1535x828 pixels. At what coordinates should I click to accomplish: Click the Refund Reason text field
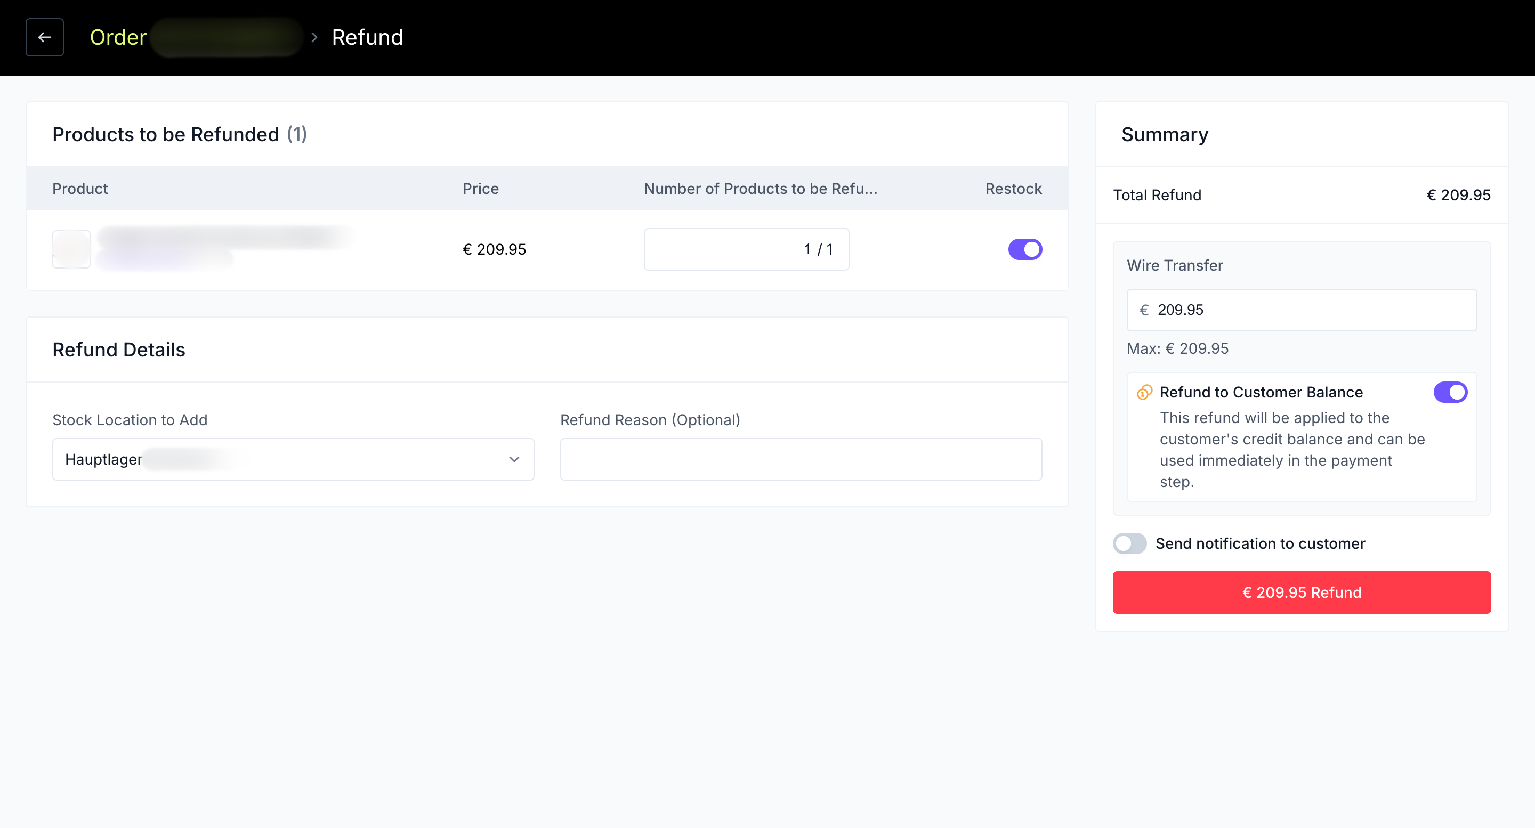[801, 459]
